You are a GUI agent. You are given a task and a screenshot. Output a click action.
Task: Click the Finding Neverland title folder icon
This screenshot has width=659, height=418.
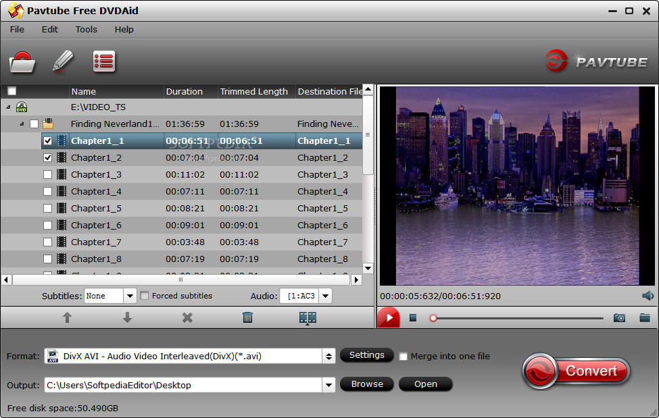pyautogui.click(x=48, y=124)
